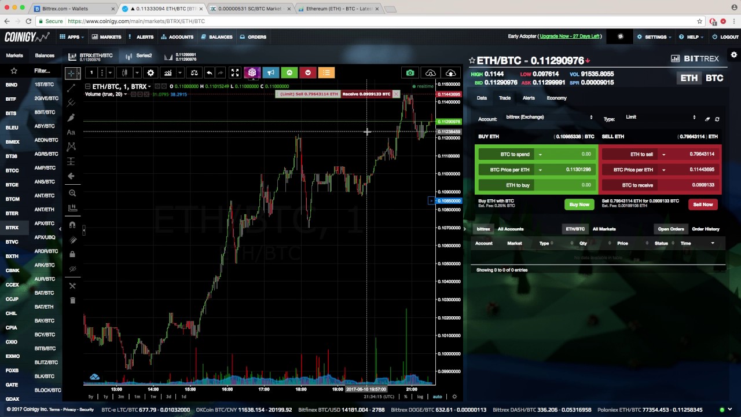The width and height of the screenshot is (741, 417).
Task: Click the ETH to buy amount field
Action: [565, 185]
